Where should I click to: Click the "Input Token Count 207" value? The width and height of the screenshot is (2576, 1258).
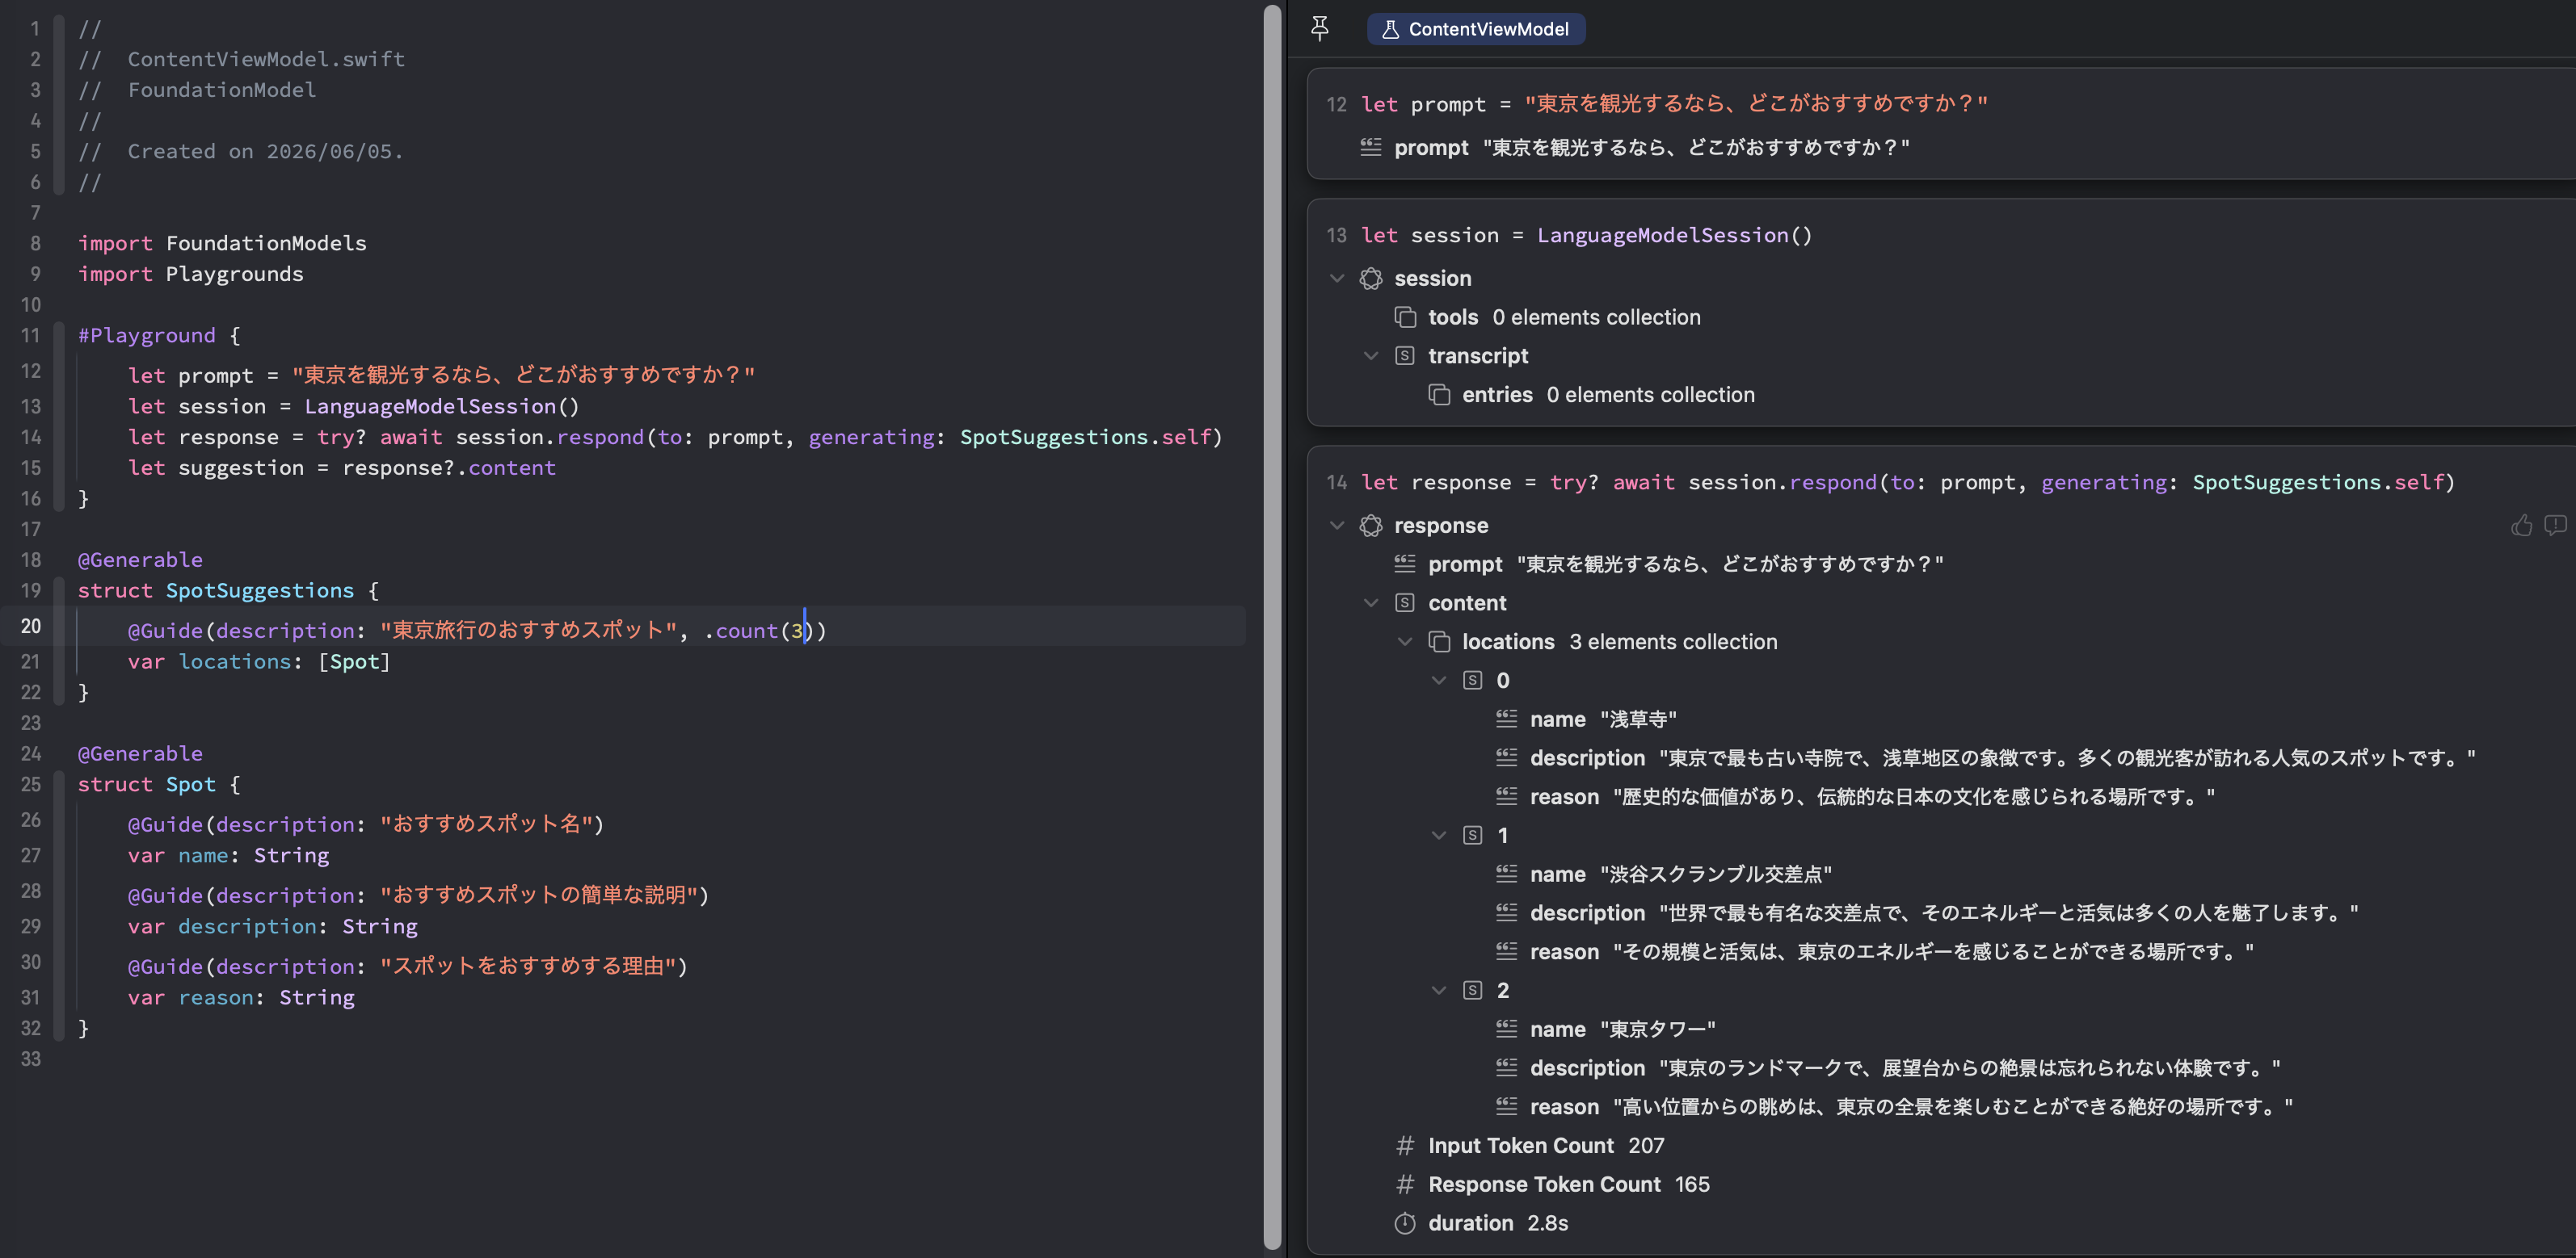[x=1646, y=1146]
